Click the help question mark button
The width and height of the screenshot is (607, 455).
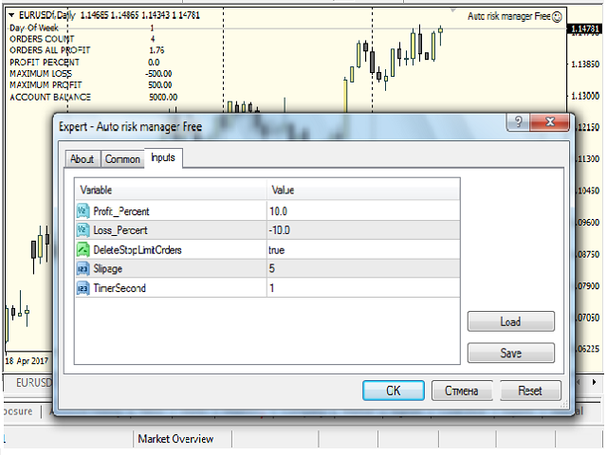coord(518,123)
